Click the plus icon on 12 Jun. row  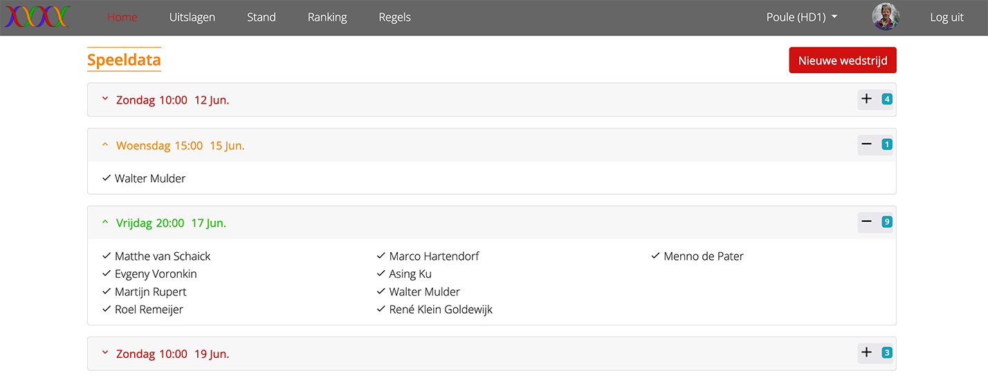[x=866, y=99]
